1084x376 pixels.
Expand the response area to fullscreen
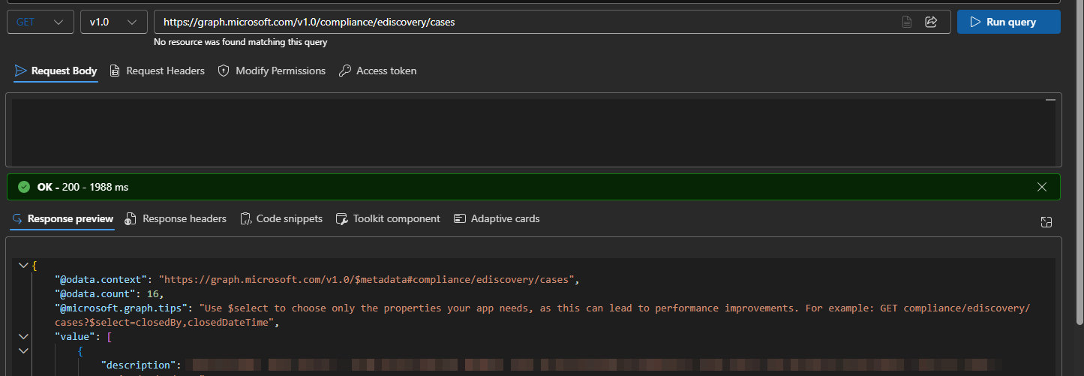(1046, 221)
